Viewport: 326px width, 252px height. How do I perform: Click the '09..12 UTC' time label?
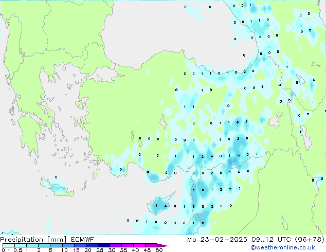tap(270, 240)
